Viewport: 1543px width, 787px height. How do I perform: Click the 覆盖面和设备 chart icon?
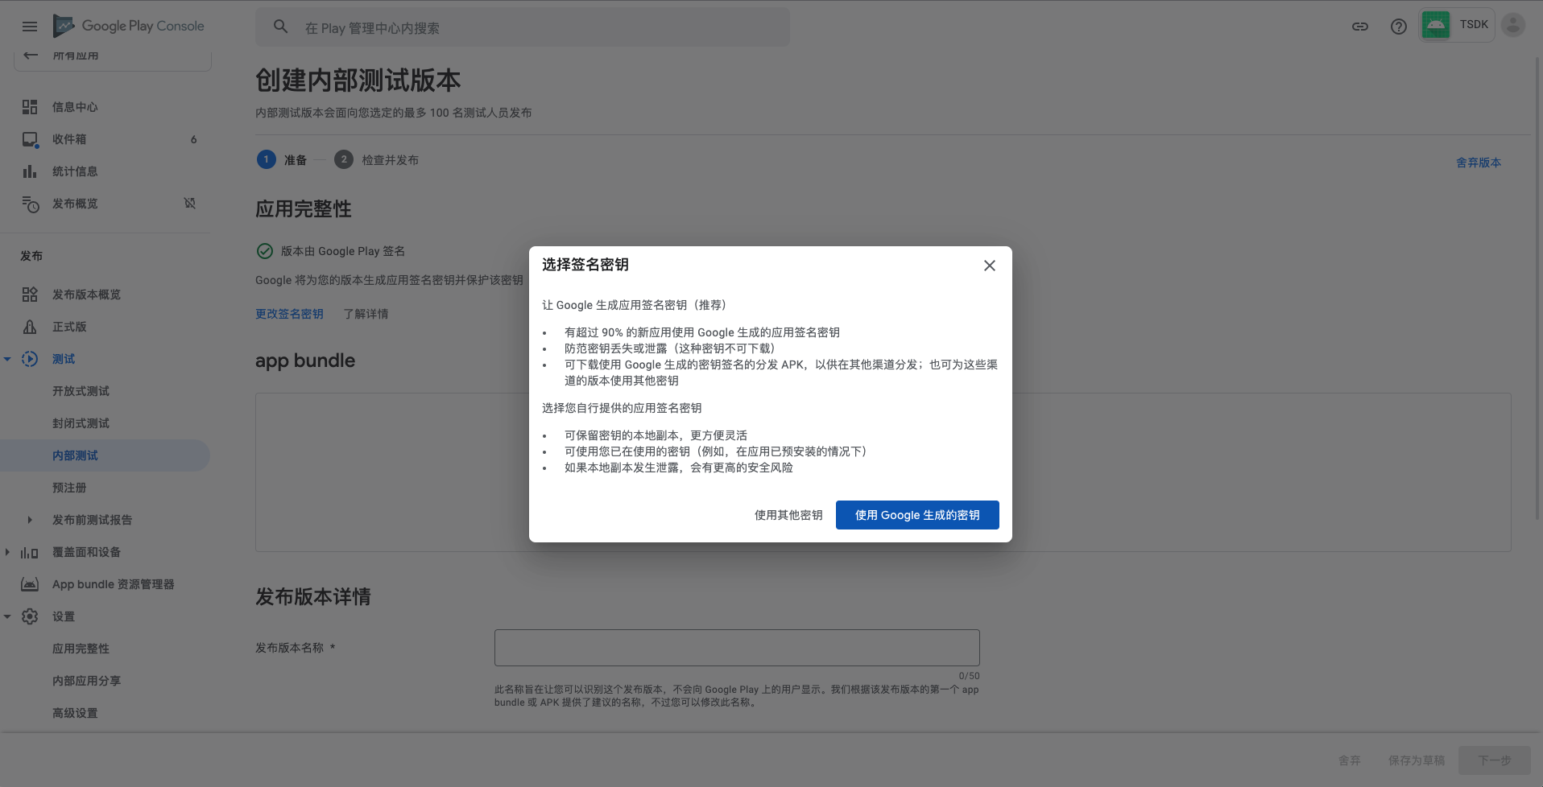click(30, 553)
